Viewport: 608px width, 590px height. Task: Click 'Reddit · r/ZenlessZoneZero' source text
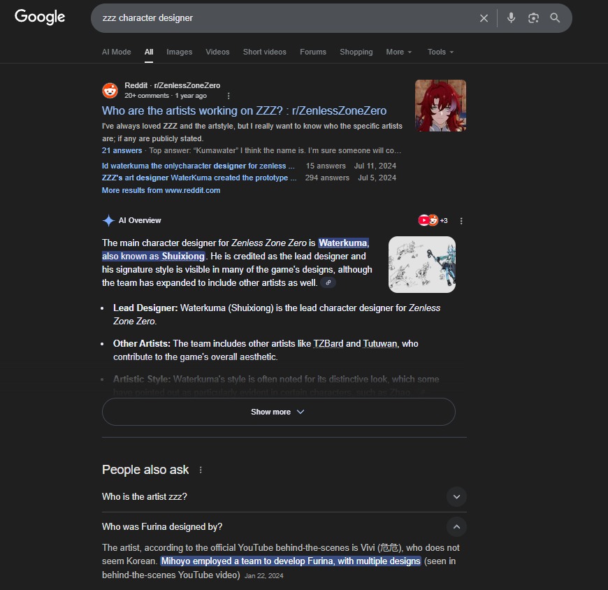tap(172, 85)
